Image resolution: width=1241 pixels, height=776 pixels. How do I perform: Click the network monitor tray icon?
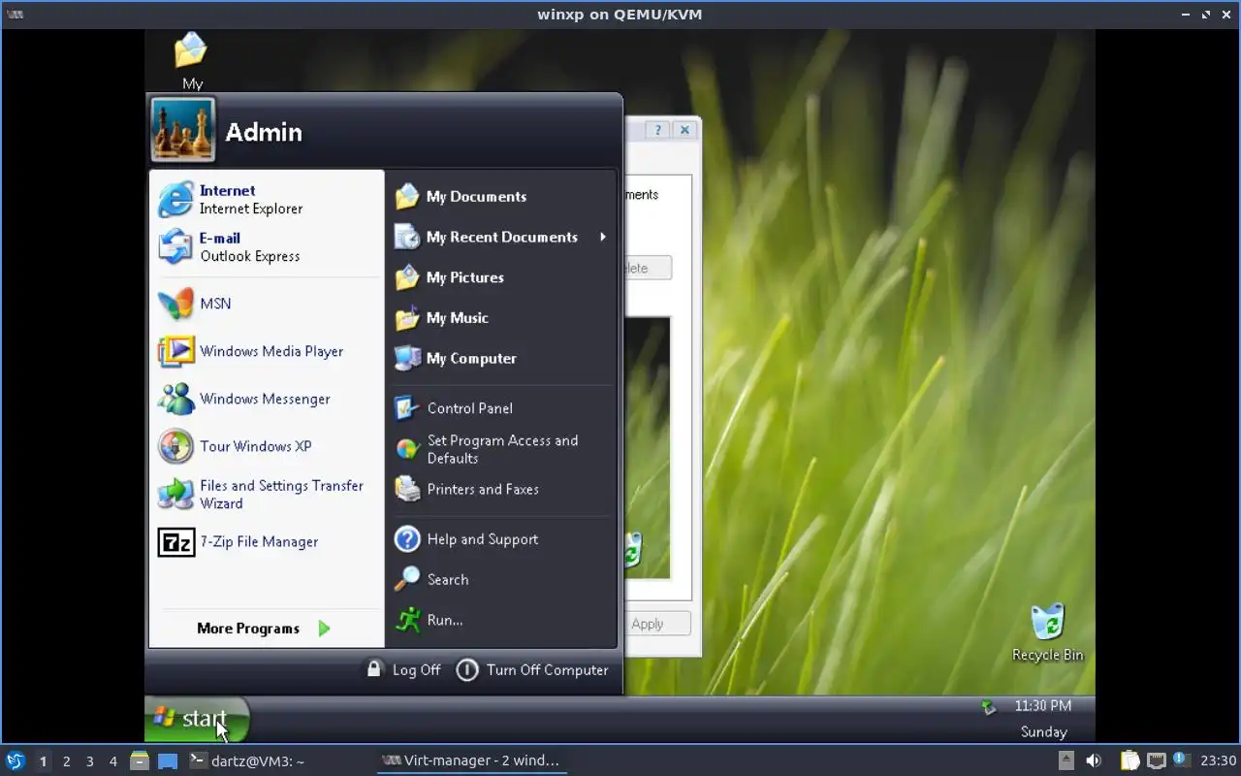1156,760
